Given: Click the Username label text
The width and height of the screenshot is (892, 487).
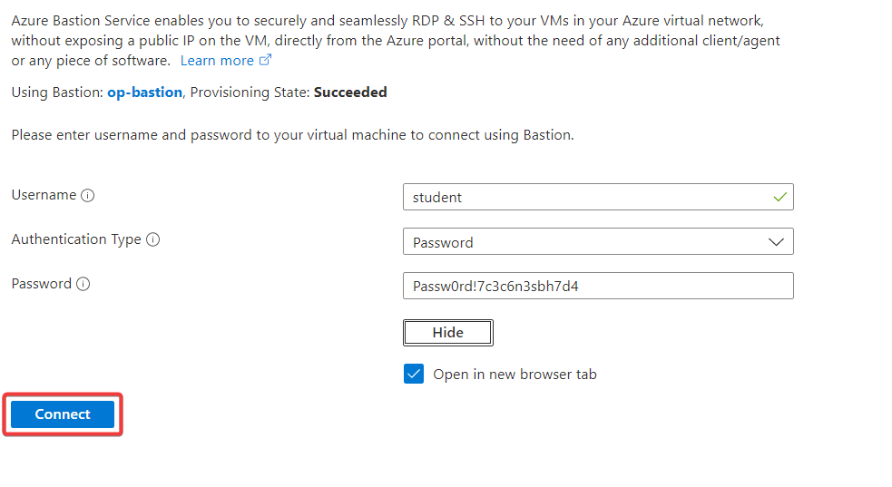Looking at the screenshot, I should coord(44,195).
